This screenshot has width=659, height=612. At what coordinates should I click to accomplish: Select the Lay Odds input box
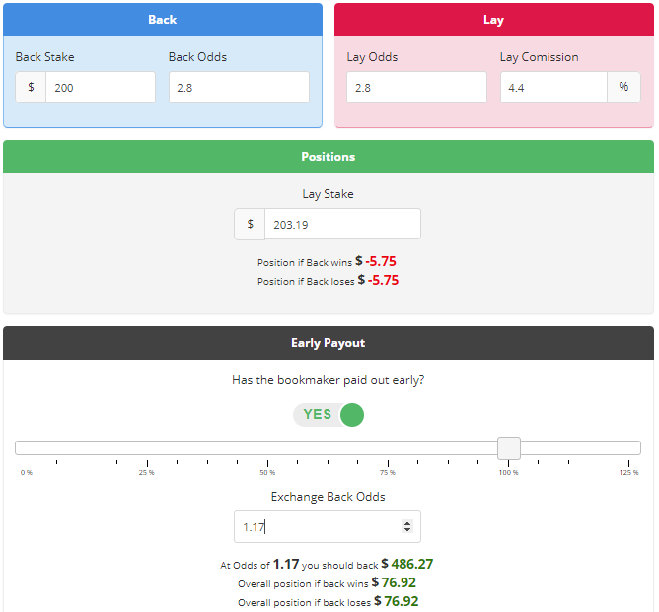pos(416,88)
